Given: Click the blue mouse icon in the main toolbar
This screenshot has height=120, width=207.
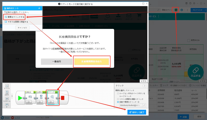Looking at the screenshot, I should pyautogui.click(x=182, y=10).
